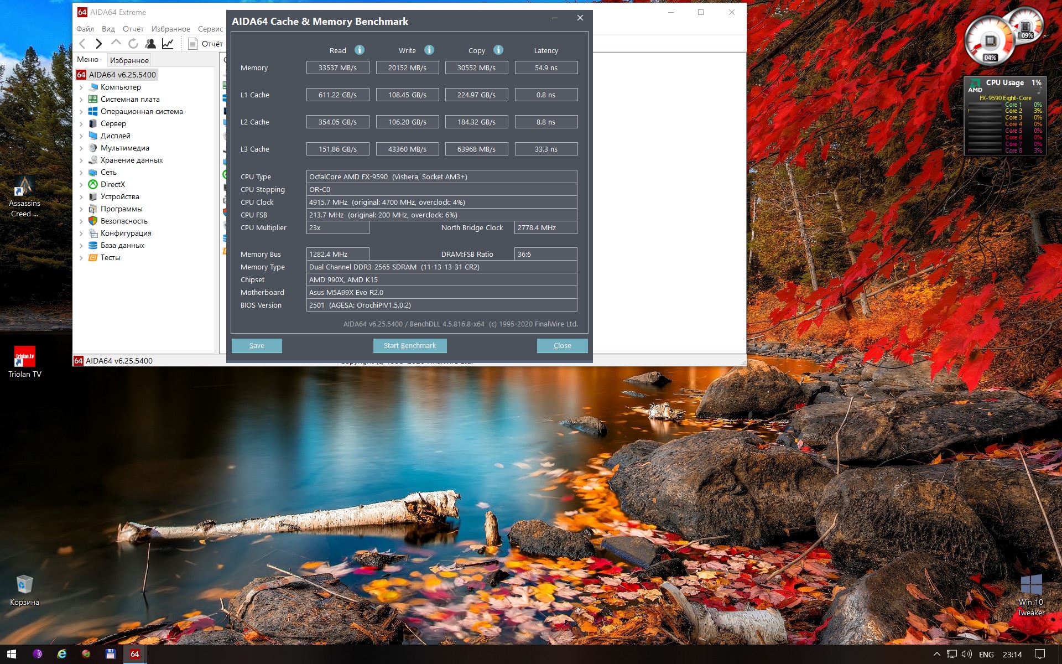Screen dimensions: 1062x664
Task: Expand the Системная плата tree node
Action: pyautogui.click(x=81, y=100)
